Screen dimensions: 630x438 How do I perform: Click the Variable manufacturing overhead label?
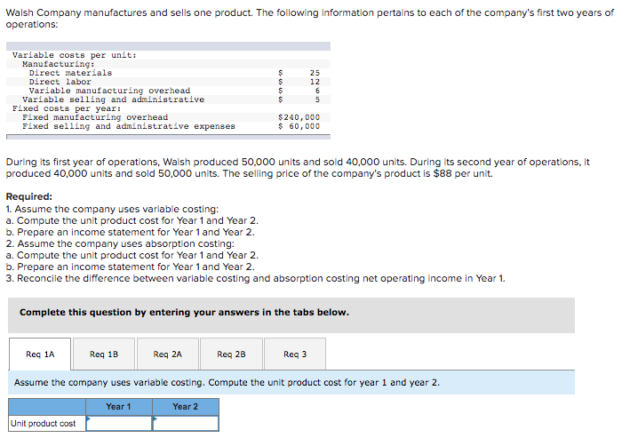click(109, 91)
